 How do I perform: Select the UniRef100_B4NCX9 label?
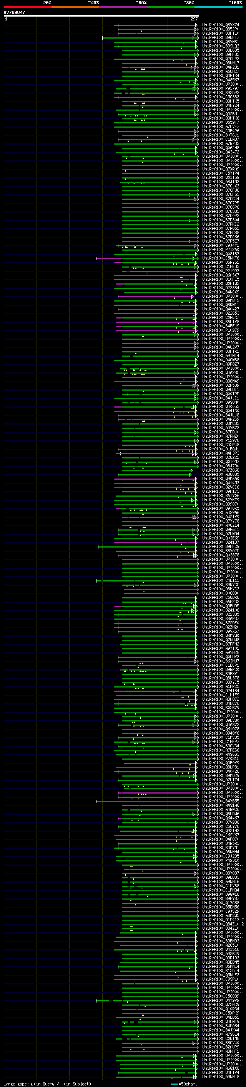(221, 292)
